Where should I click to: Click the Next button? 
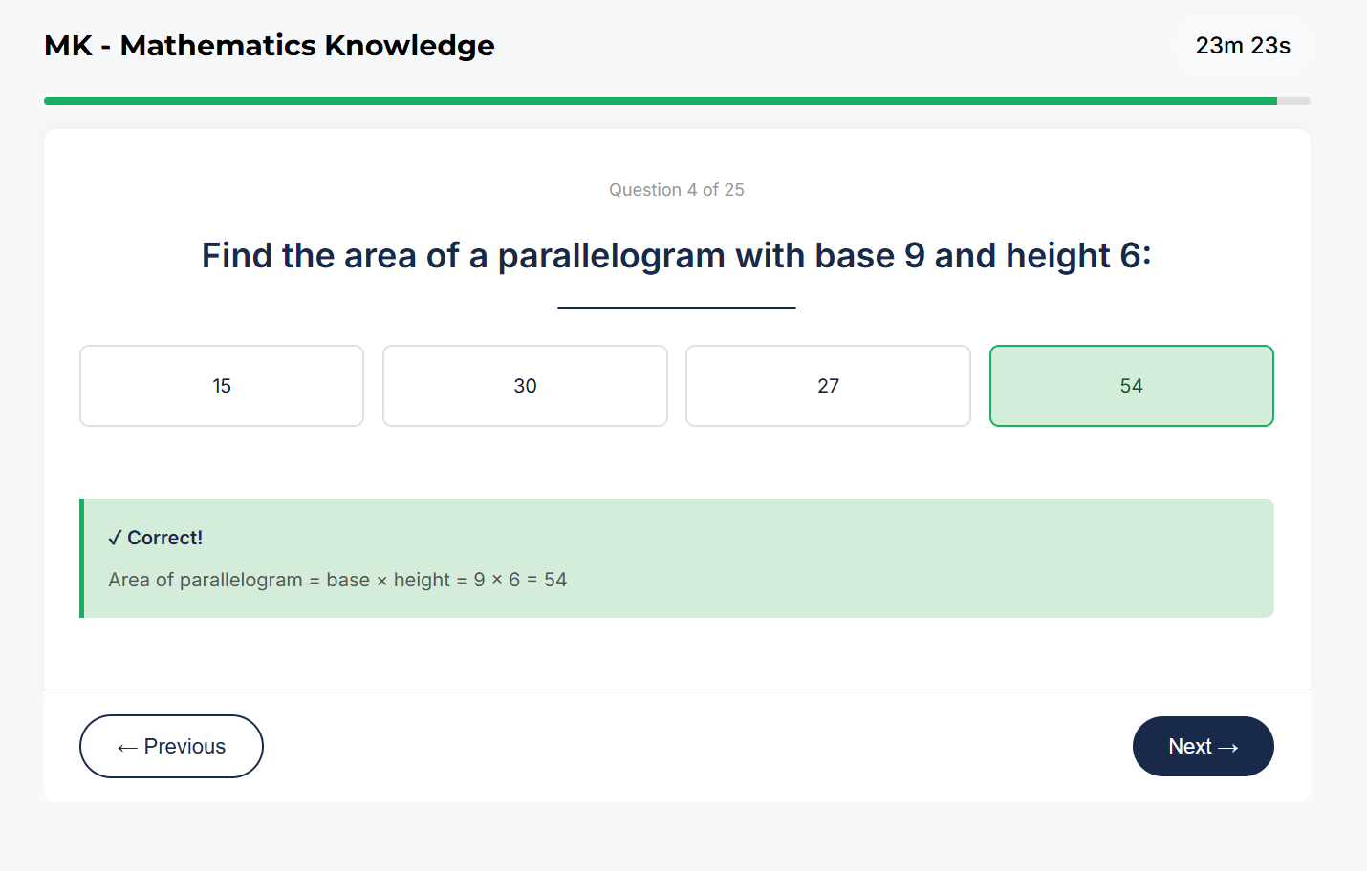tap(1203, 746)
